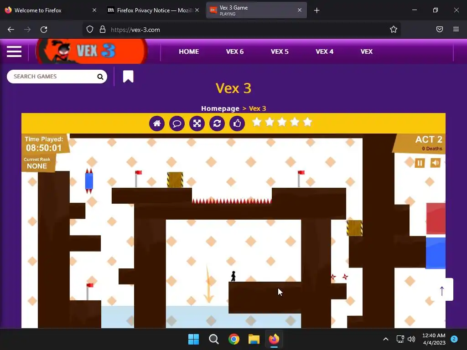This screenshot has height=350, width=467.
Task: Open a new tab with plus button
Action: pyautogui.click(x=317, y=10)
